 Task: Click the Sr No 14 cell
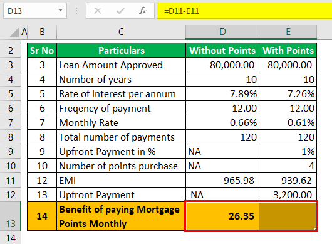42,216
